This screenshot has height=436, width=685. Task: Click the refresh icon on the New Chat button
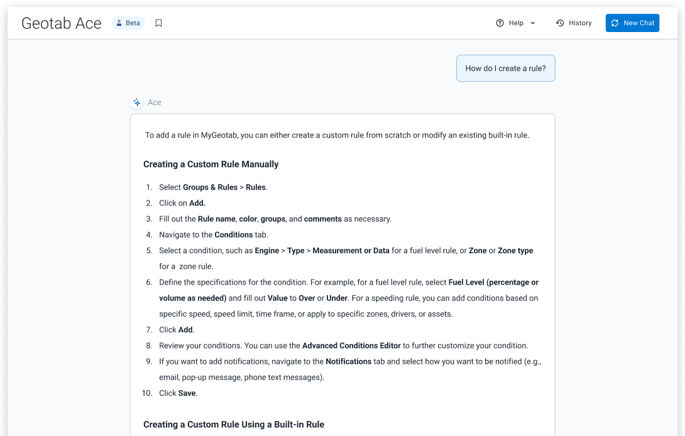click(x=615, y=23)
